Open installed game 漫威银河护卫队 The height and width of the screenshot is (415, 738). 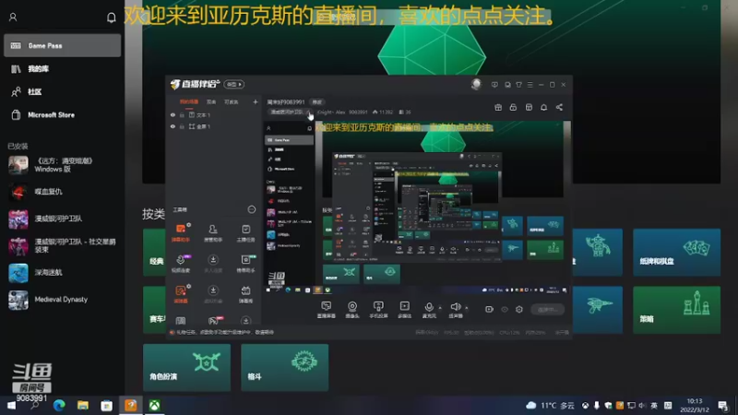[x=62, y=219]
